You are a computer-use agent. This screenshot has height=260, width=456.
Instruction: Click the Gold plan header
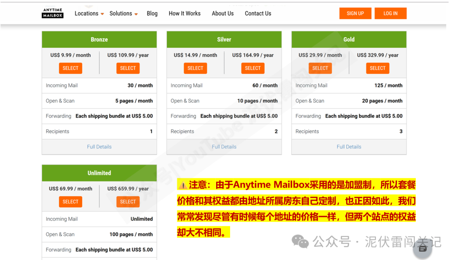(x=349, y=40)
